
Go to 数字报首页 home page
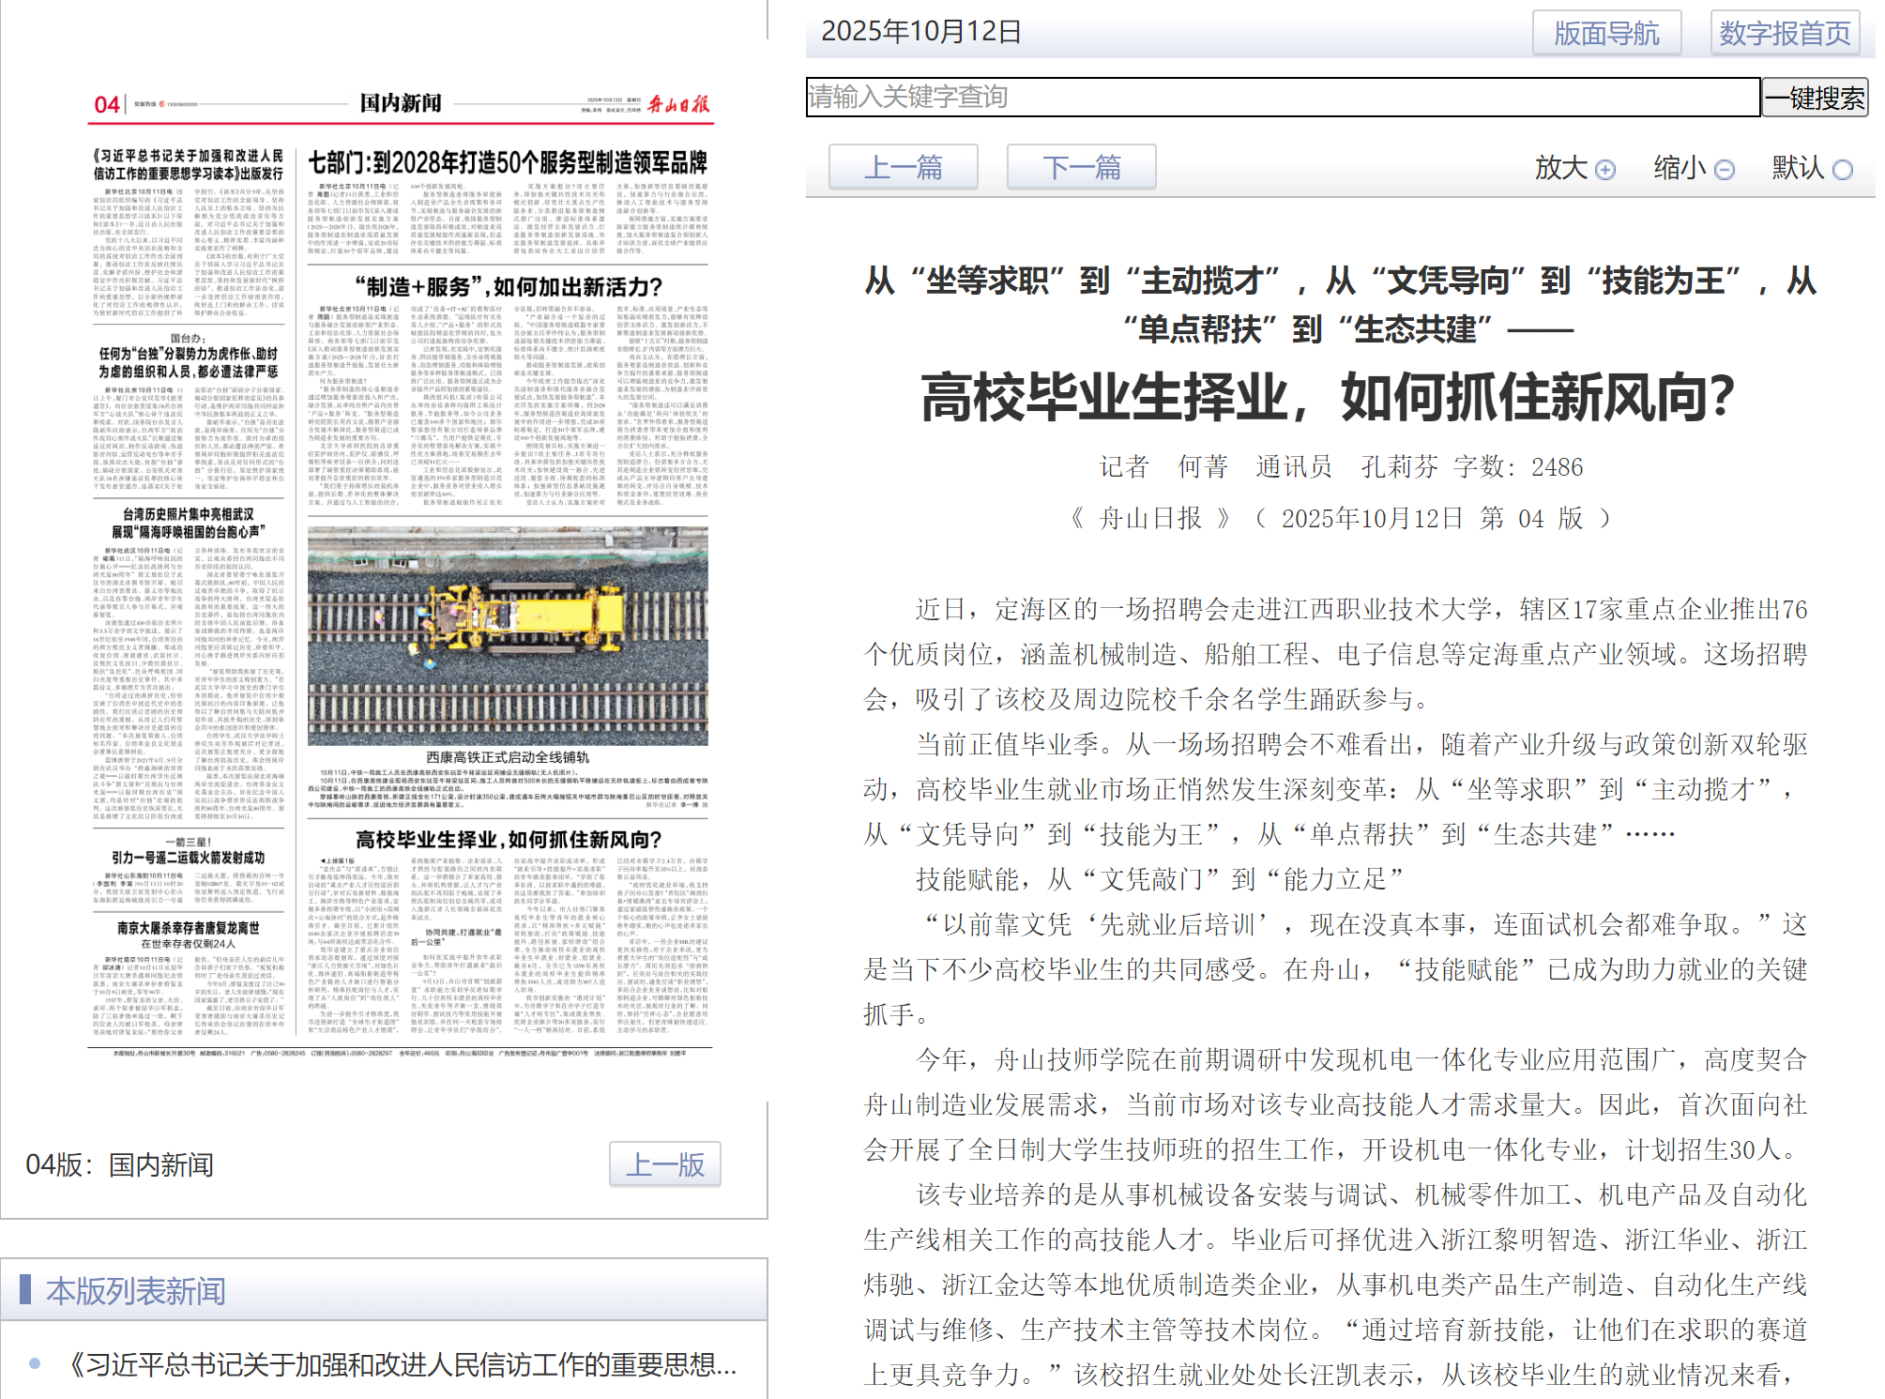(x=1785, y=34)
